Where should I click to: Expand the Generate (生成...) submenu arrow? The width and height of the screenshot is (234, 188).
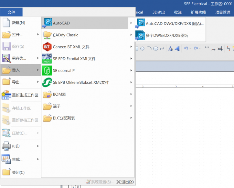coord(38,159)
